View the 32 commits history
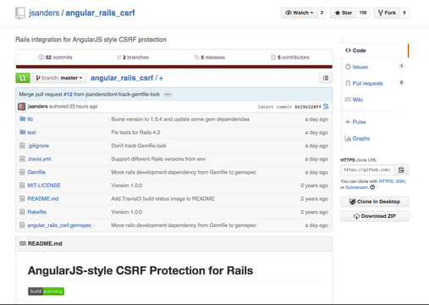This screenshot has width=429, height=305. click(55, 58)
